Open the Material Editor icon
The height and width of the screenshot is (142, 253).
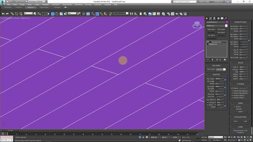163,14
